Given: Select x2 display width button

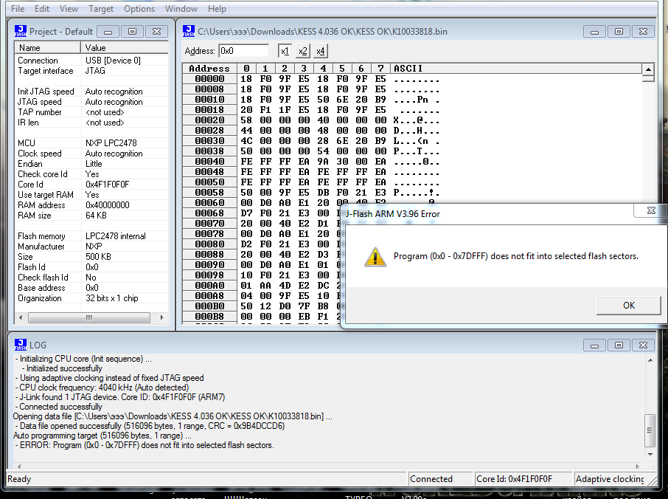Looking at the screenshot, I should [302, 51].
